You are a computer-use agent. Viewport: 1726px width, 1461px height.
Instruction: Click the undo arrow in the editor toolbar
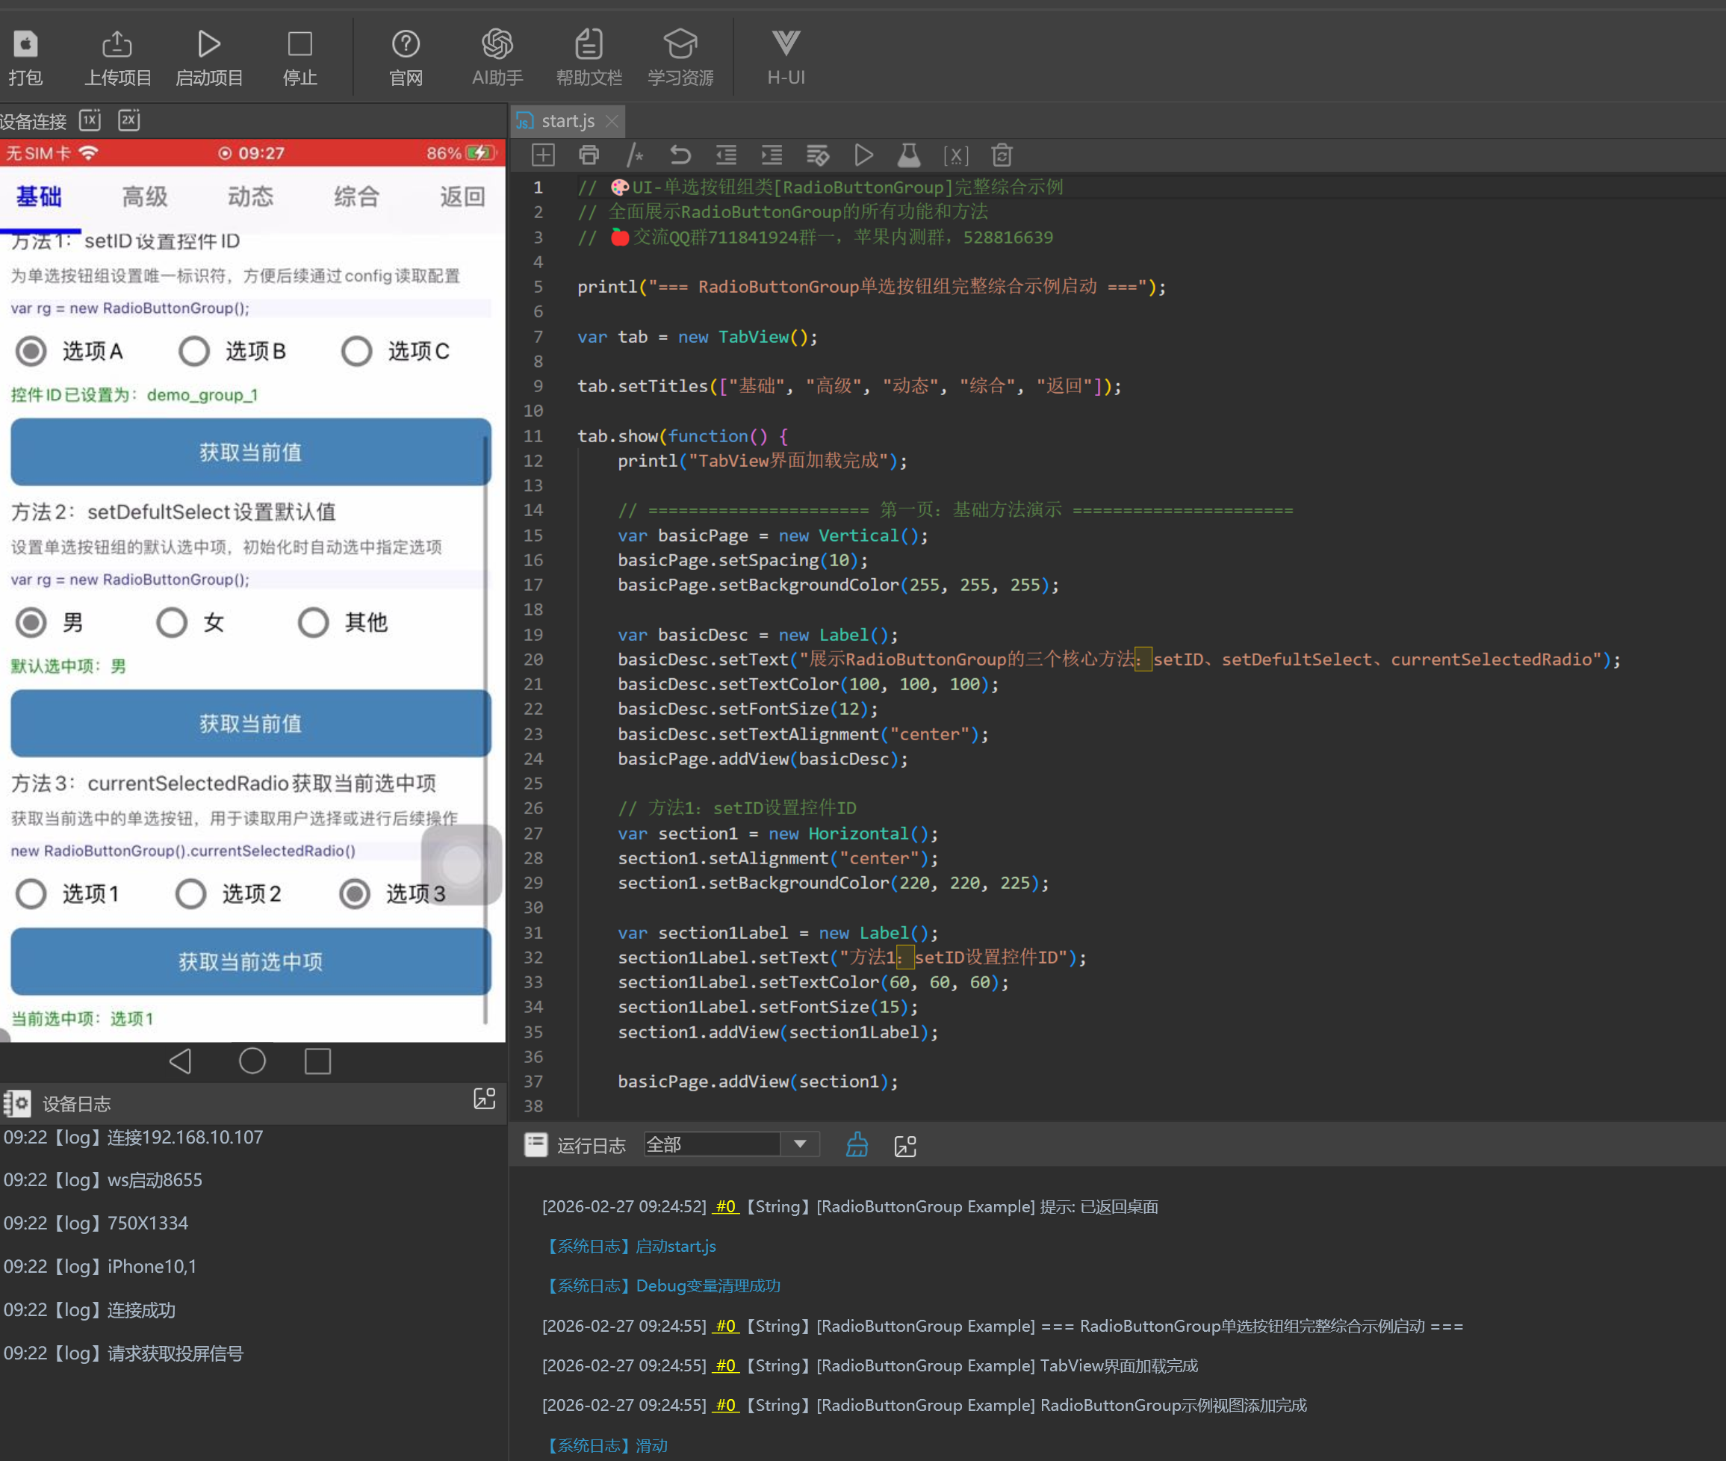coord(680,155)
